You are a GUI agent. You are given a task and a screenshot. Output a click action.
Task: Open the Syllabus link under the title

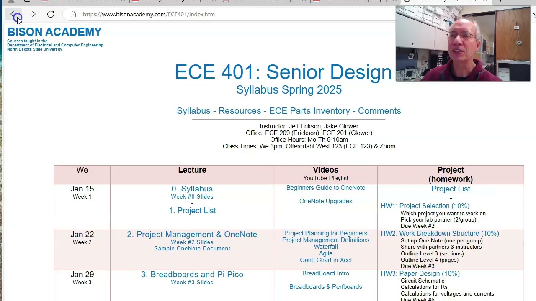coord(193,111)
